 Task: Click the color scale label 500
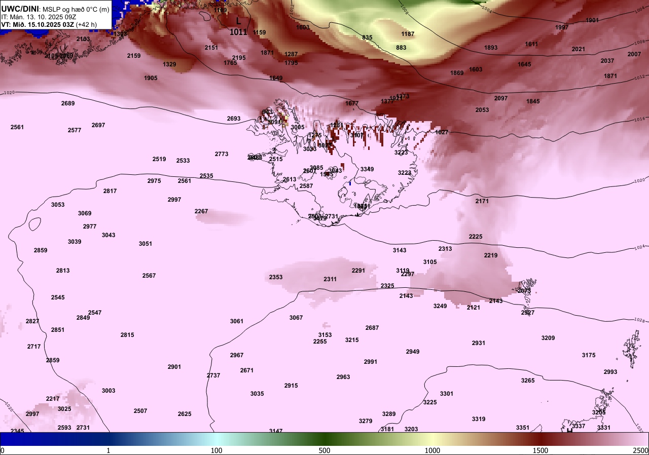[x=324, y=450]
